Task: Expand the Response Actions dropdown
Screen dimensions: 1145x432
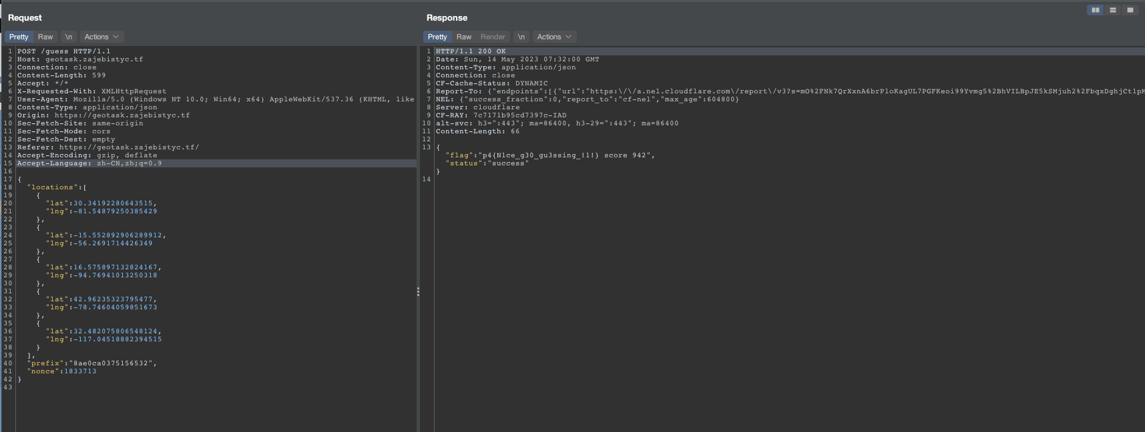Action: (x=554, y=37)
